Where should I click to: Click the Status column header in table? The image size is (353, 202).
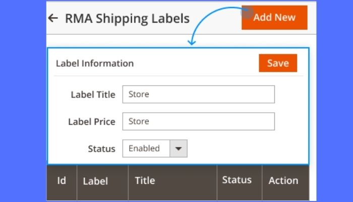pos(237,180)
